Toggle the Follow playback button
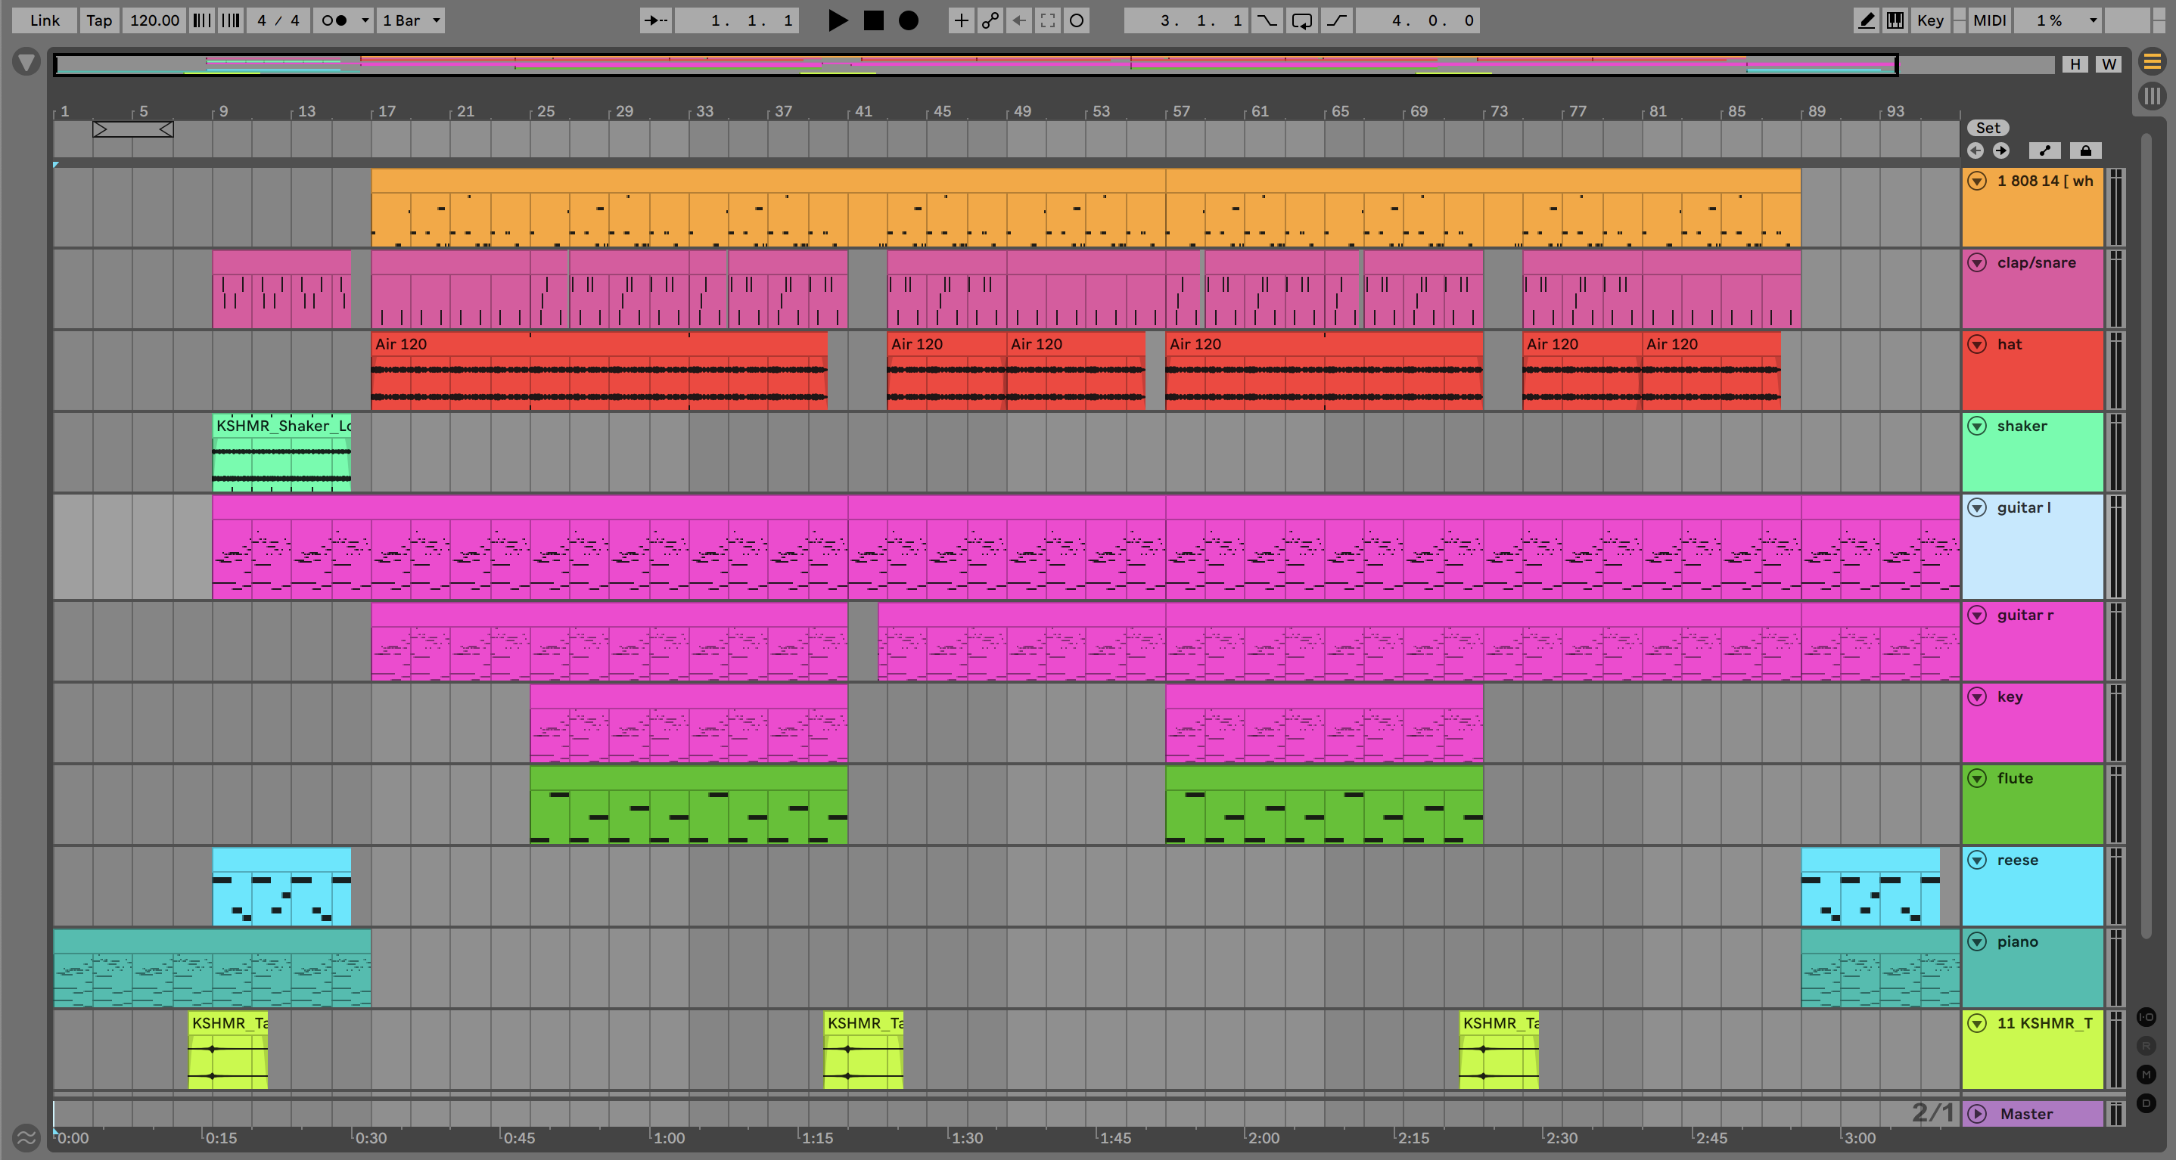 coord(655,20)
